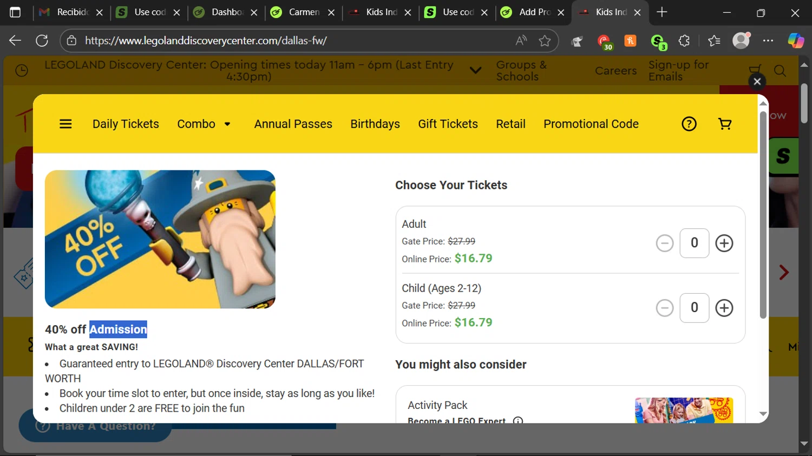Show info for Become a LEGO Expert
The height and width of the screenshot is (456, 812).
[x=518, y=421]
